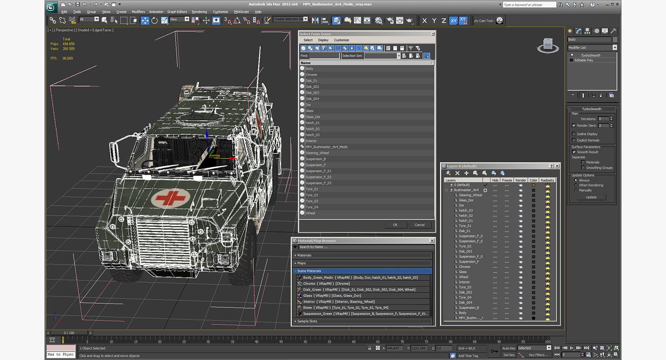Click the Set Key button

coord(508,355)
